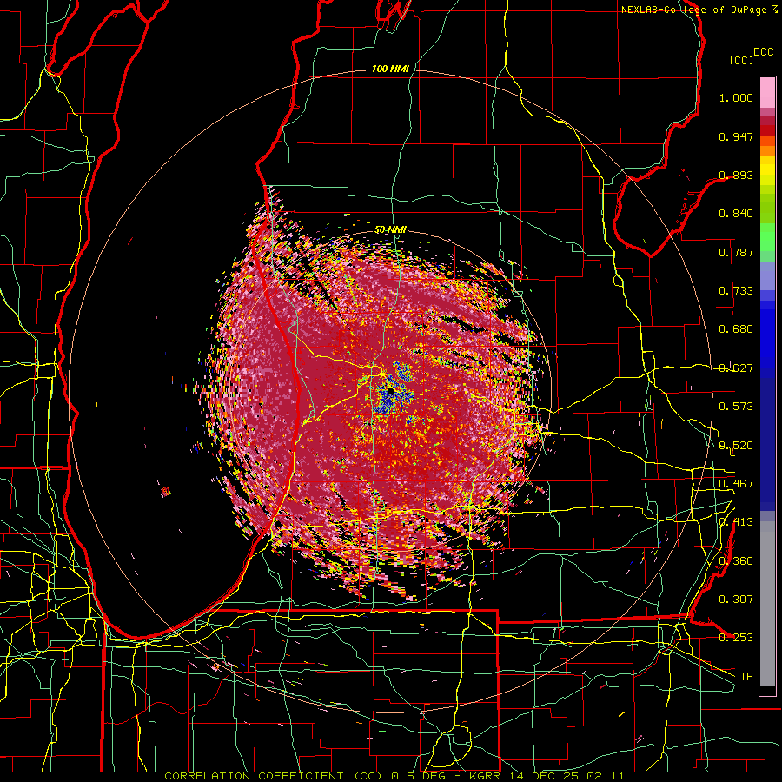Select the 0.680 legend value

[x=736, y=329]
